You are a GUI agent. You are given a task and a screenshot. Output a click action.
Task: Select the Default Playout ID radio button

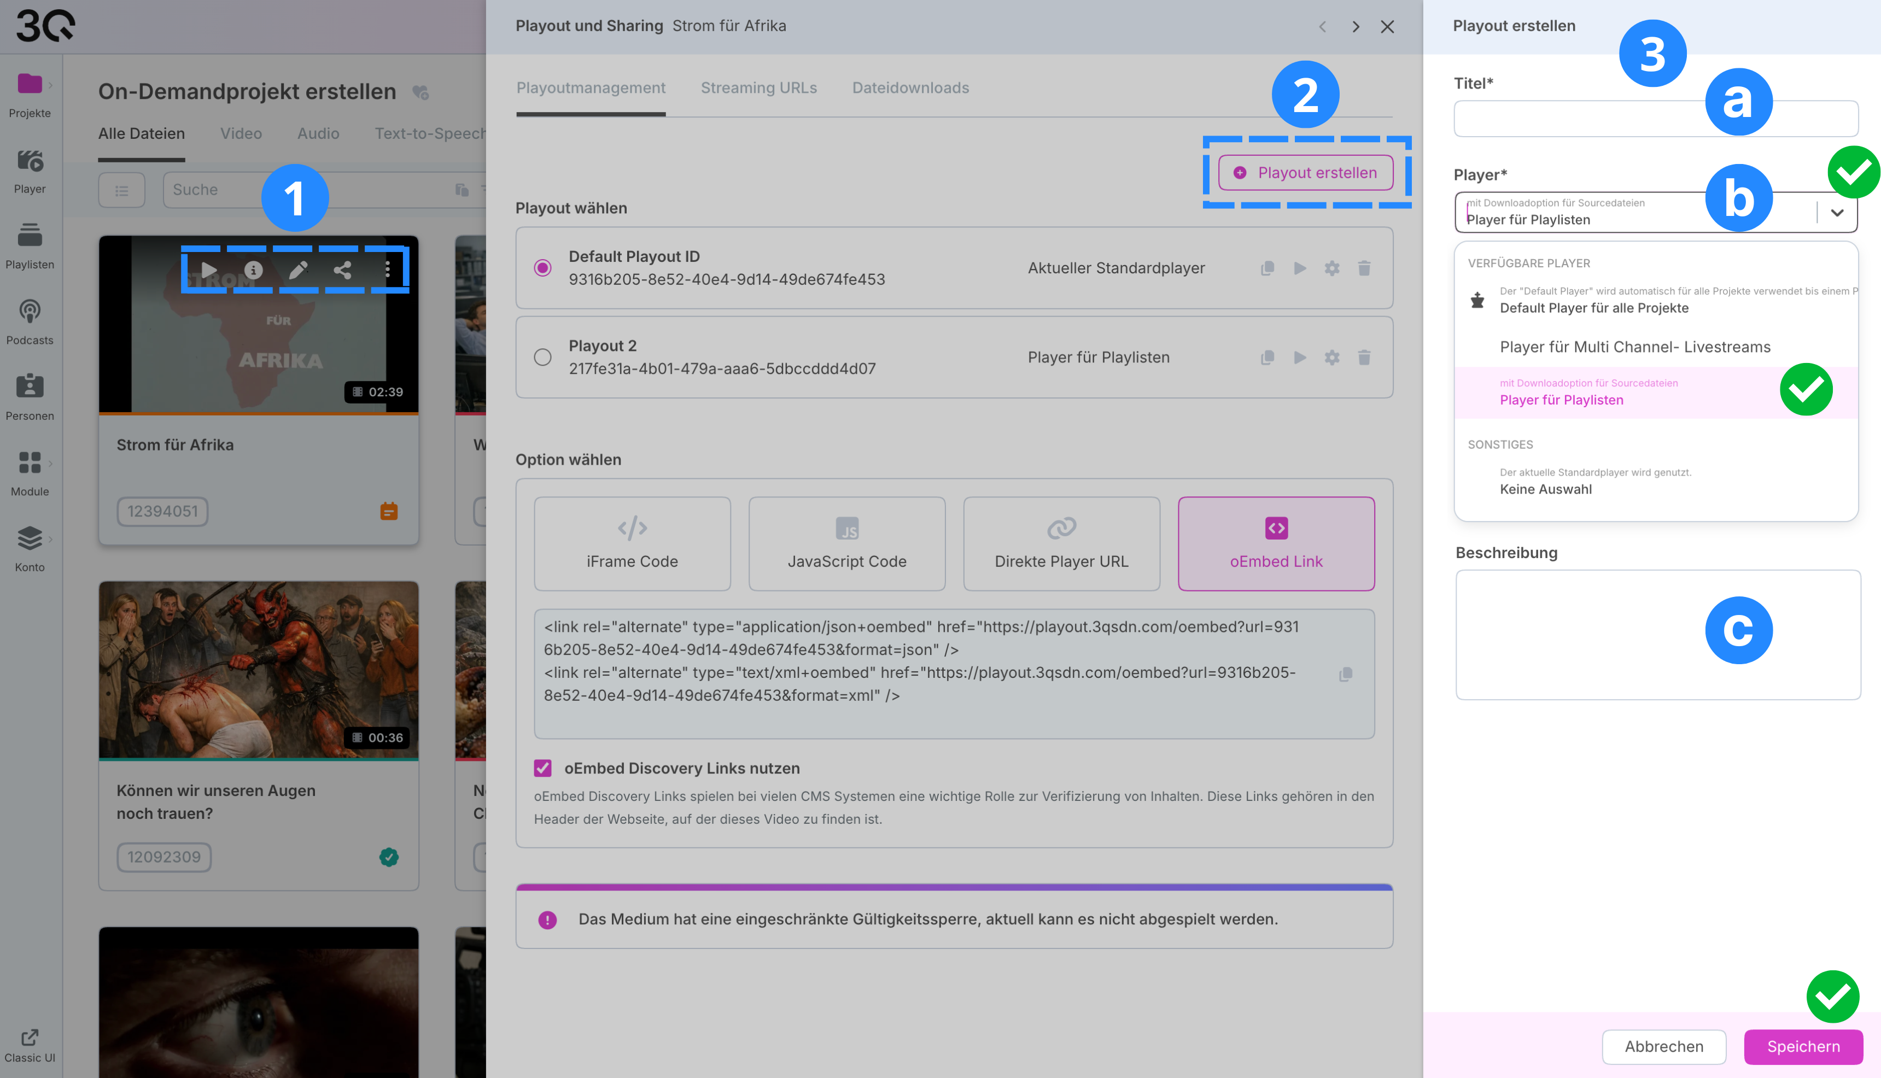(x=543, y=268)
